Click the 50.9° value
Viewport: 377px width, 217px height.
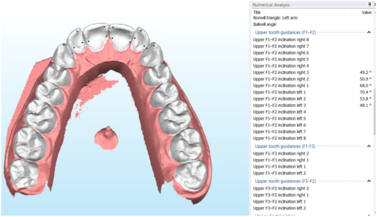click(366, 79)
